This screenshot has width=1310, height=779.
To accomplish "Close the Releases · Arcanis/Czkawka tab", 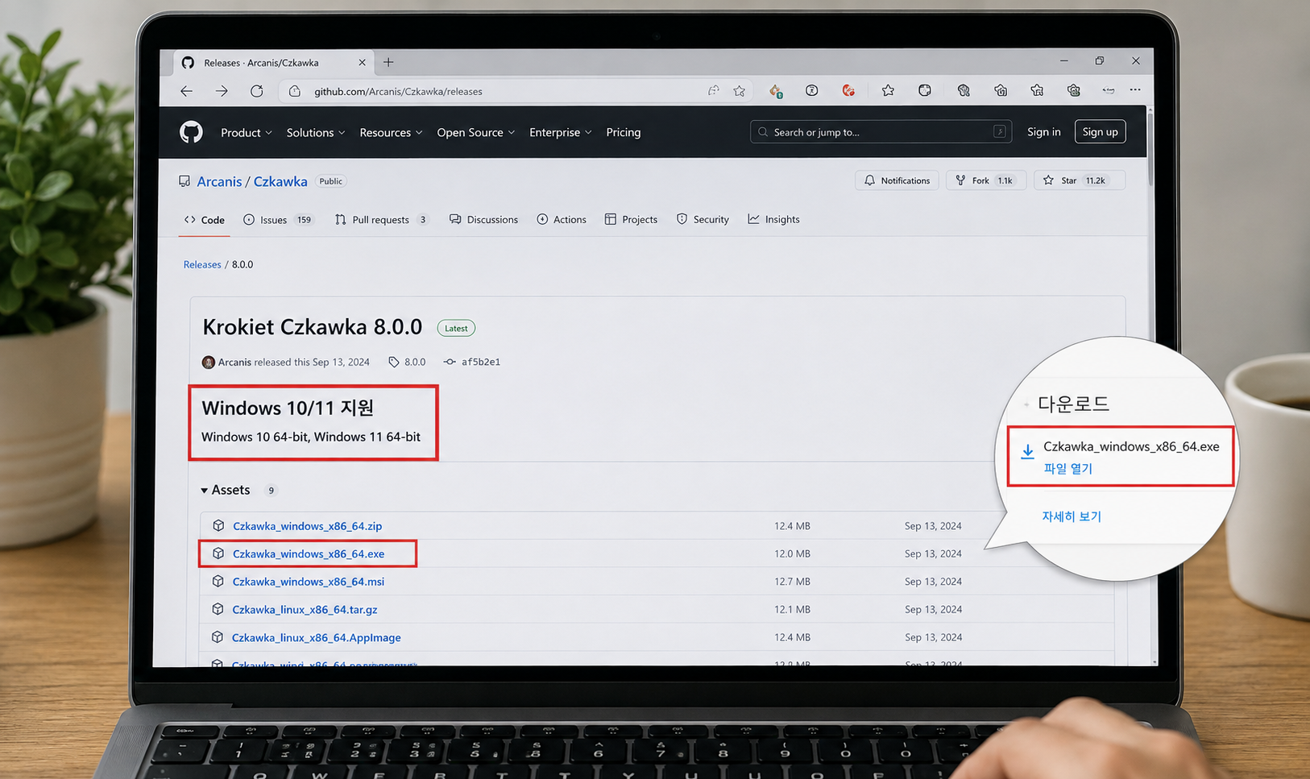I will (x=362, y=62).
